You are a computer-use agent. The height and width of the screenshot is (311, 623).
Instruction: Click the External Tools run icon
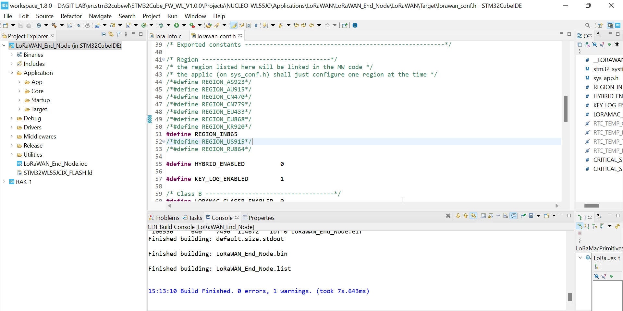pyautogui.click(x=192, y=25)
